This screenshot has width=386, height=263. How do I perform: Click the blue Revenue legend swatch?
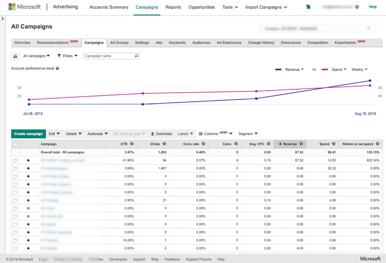pyautogui.click(x=278, y=70)
